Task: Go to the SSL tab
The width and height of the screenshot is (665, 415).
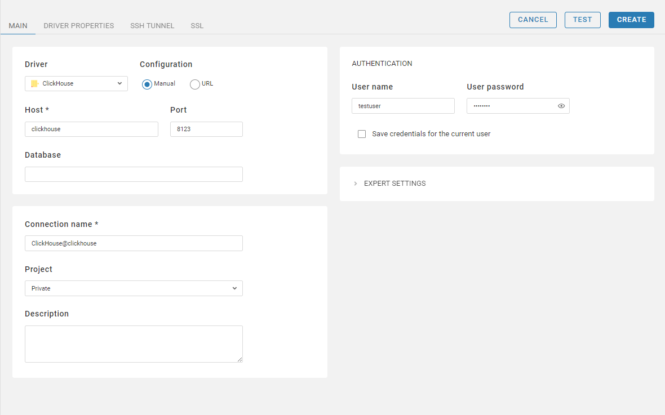Action: click(197, 26)
